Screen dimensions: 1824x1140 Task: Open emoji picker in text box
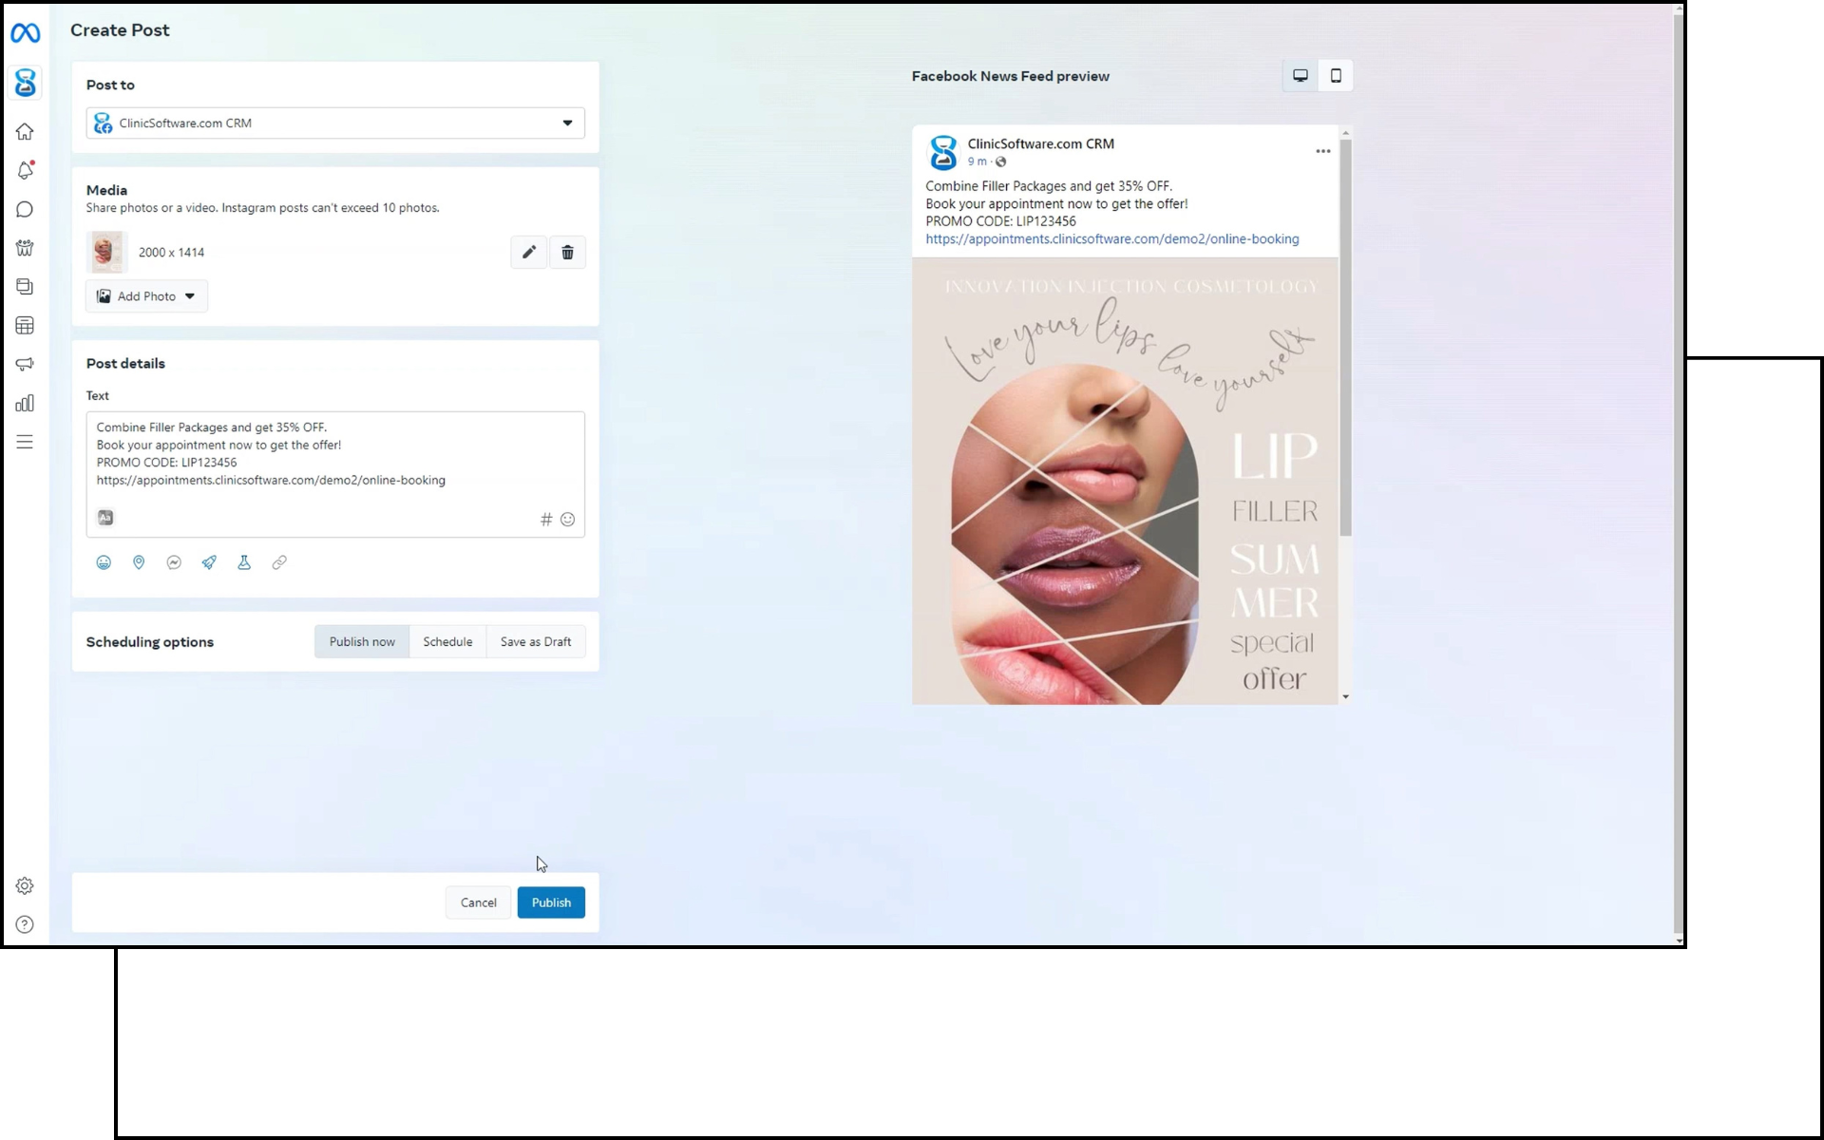click(567, 520)
